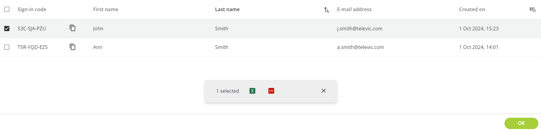The width and height of the screenshot is (541, 130).
Task: Uncheck John Smith's row checkbox
Action: tap(7, 29)
